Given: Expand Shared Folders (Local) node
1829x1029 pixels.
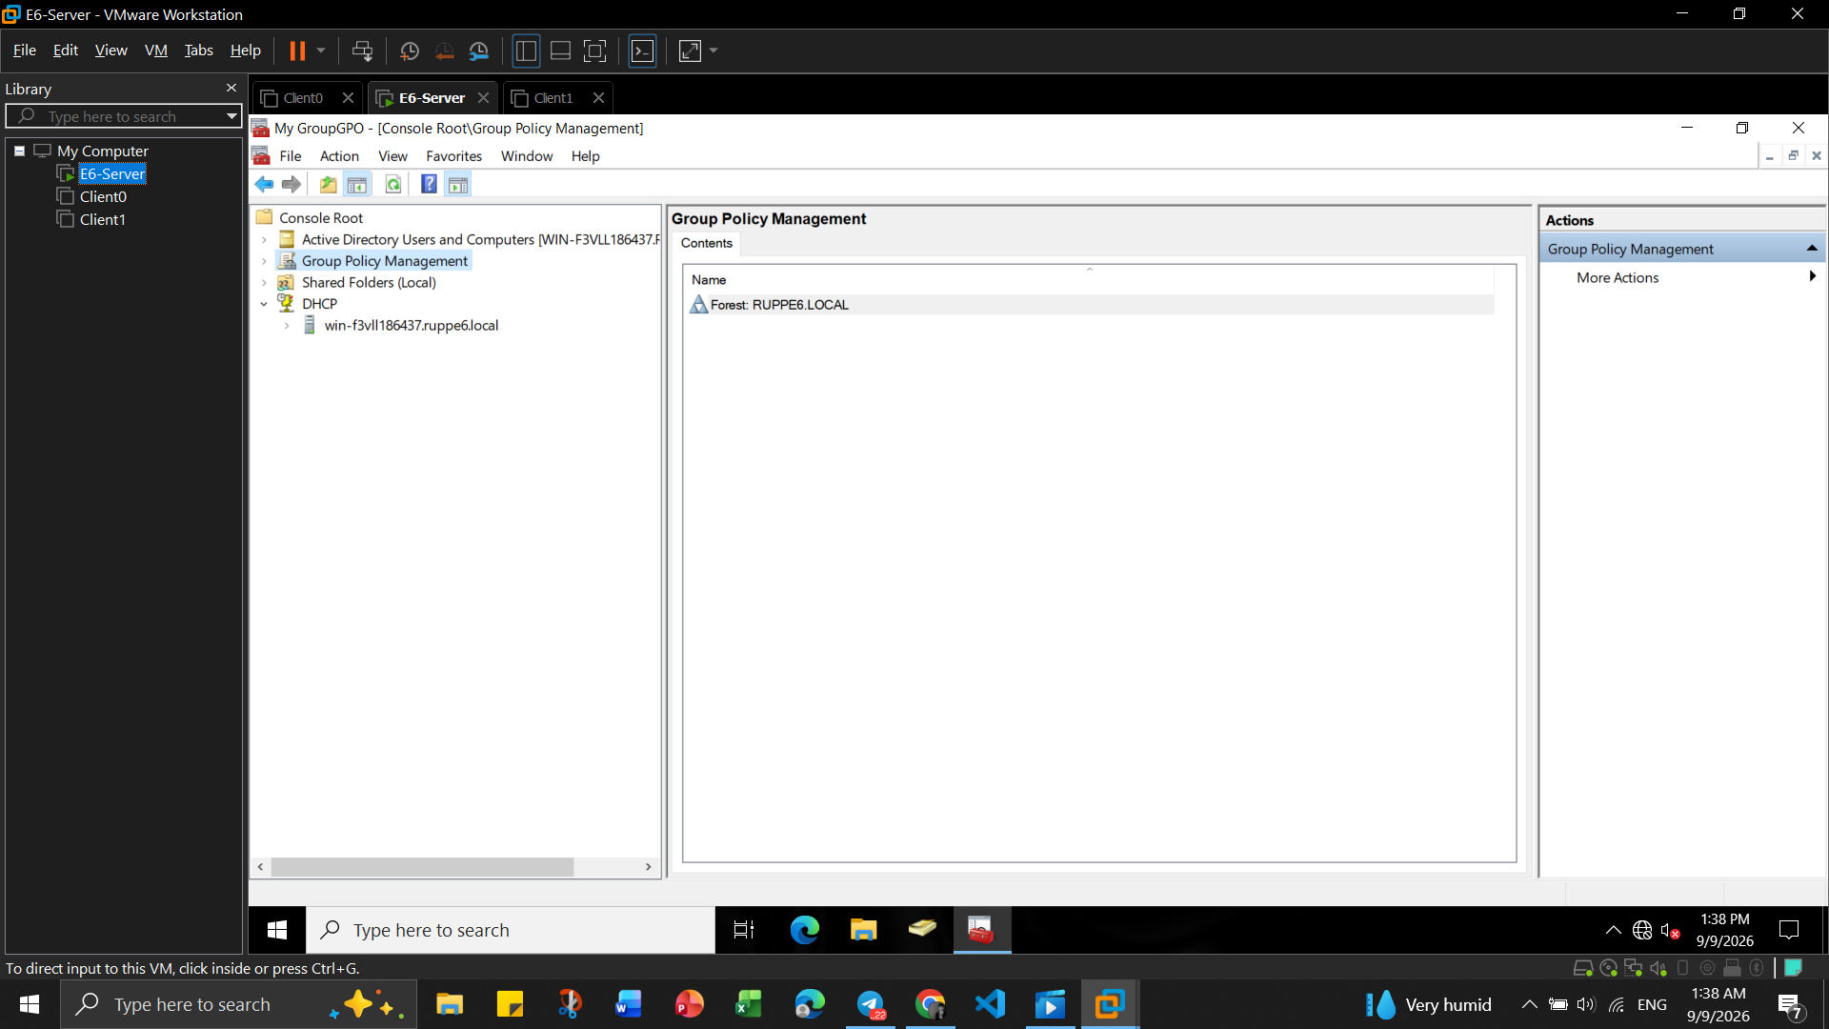Looking at the screenshot, I should [265, 283].
